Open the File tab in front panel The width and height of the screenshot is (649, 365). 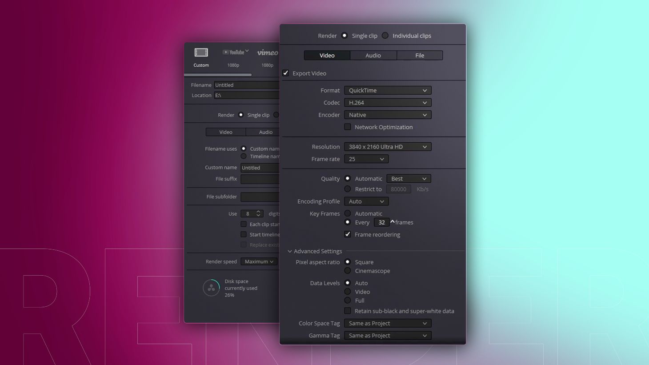pos(420,55)
